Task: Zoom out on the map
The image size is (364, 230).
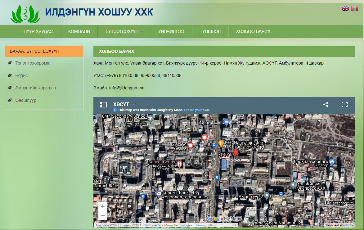Action: pyautogui.click(x=103, y=215)
